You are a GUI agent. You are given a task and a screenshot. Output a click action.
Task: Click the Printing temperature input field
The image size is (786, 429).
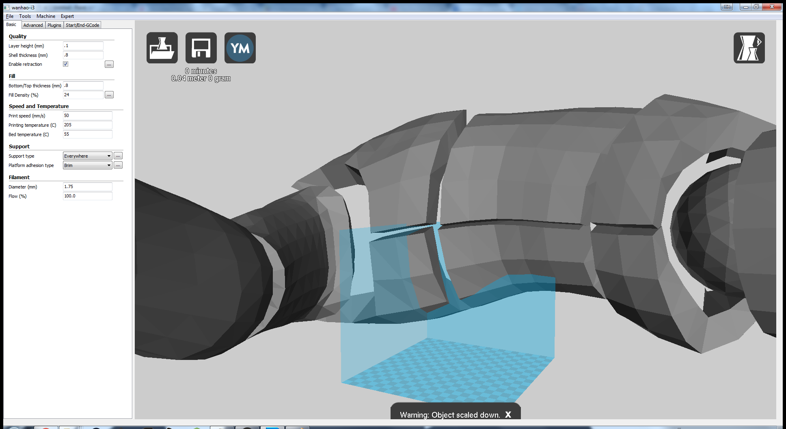click(x=87, y=125)
